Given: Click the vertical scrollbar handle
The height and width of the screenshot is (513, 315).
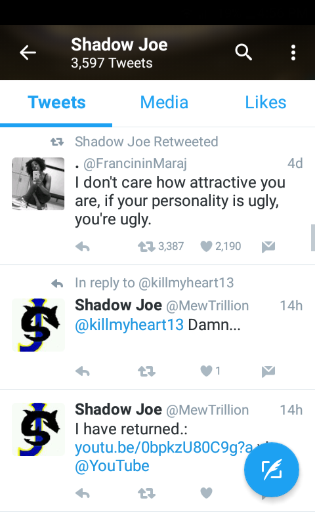Looking at the screenshot, I should 313,238.
